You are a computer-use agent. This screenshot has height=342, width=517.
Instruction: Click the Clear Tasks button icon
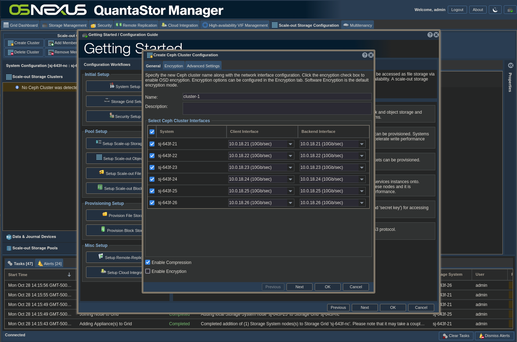click(445, 336)
